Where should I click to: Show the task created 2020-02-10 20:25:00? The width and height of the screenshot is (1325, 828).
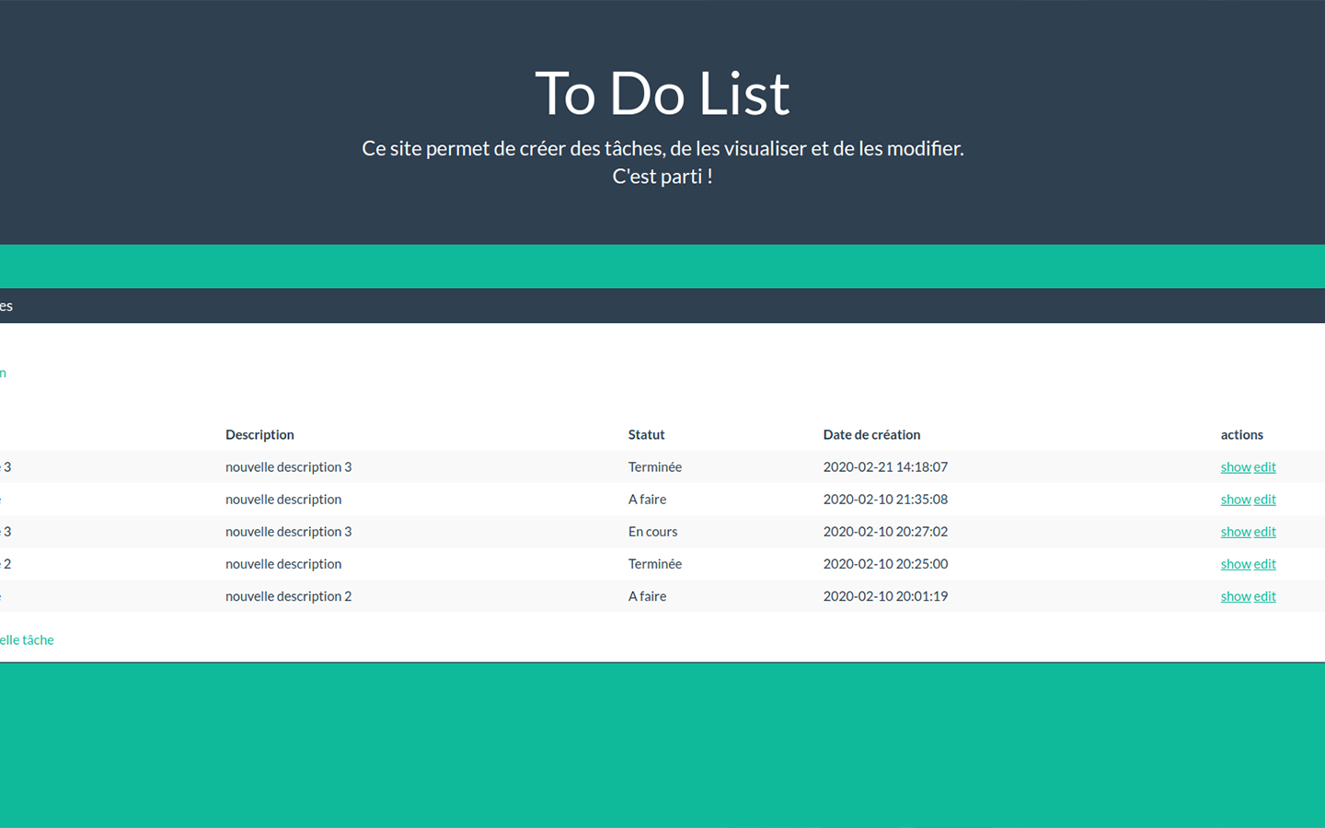[x=1235, y=564]
